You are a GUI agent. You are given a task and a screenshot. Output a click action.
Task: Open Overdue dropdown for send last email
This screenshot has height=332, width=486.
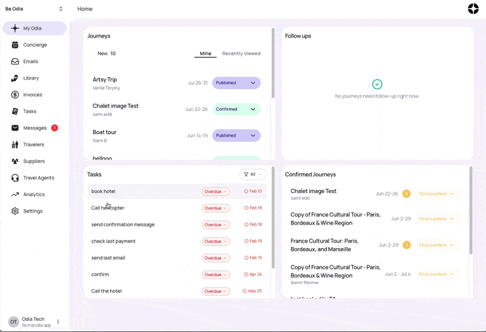coord(216,258)
